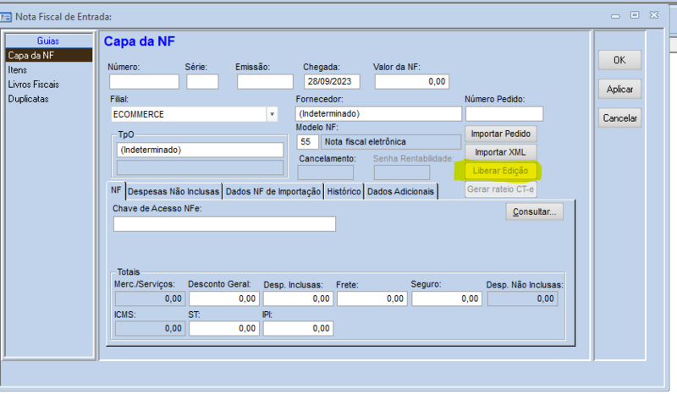Click the Guias header text

coord(48,41)
